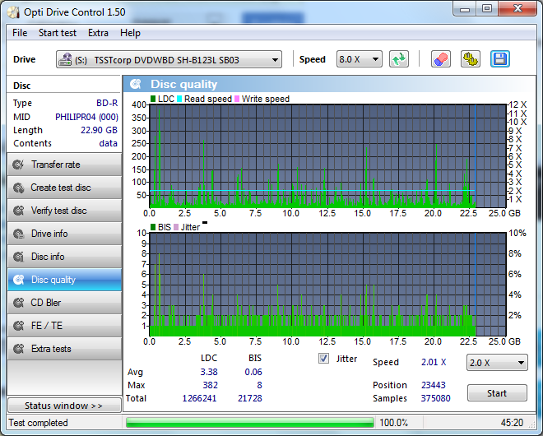Viewport: 543px width, 436px height.
Task: Go to the Disc info page
Action: coord(64,257)
